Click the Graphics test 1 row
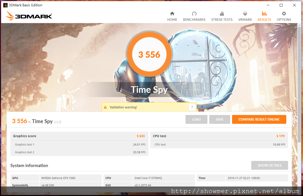This screenshot has height=196, width=303. pyautogui.click(x=79, y=144)
